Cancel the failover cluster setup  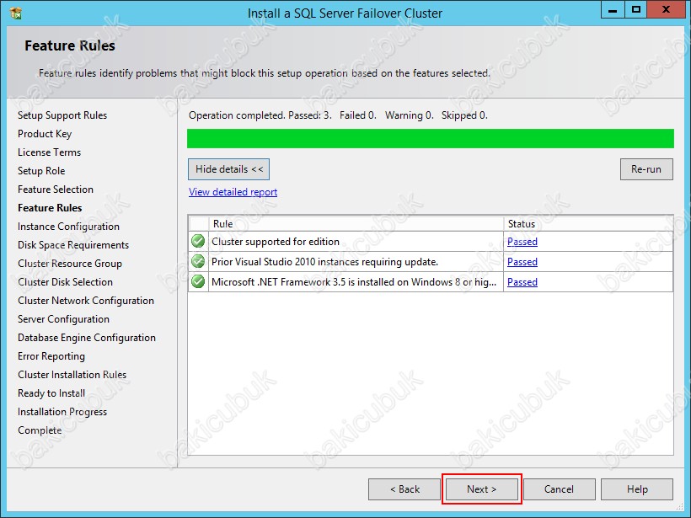(x=559, y=489)
